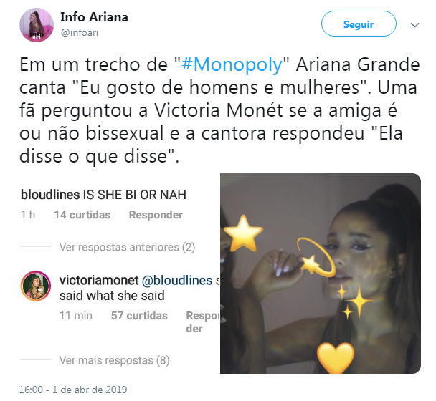Viewport: 436px width, 401px height.
Task: Click Responder under bloudlines comment
Action: (156, 215)
